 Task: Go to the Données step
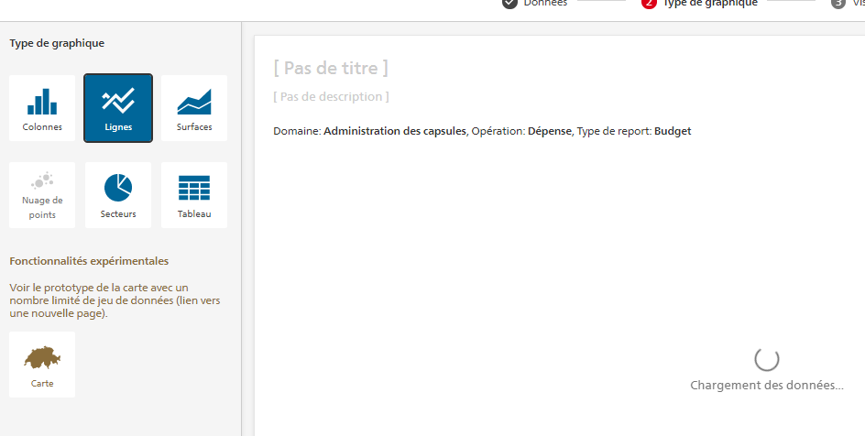[x=535, y=3]
